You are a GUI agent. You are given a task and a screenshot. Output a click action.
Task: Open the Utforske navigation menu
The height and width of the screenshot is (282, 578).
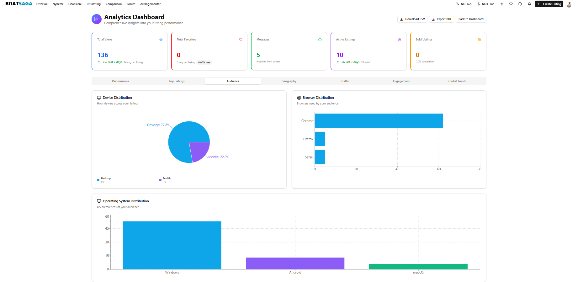(x=42, y=4)
